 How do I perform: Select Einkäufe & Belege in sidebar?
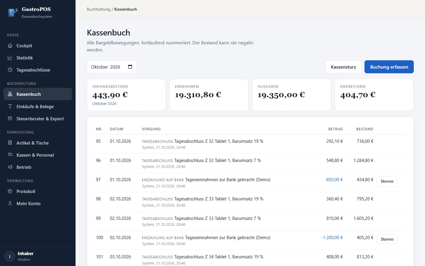point(38,106)
